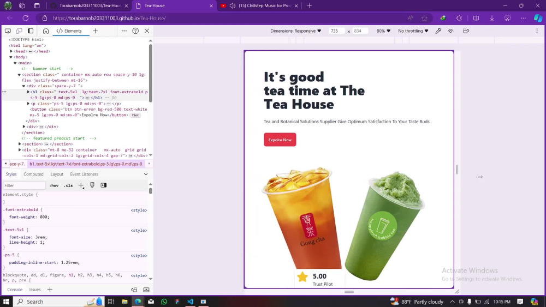Click the eyedropper icon in device toolbar
The height and width of the screenshot is (307, 546).
pyautogui.click(x=438, y=31)
